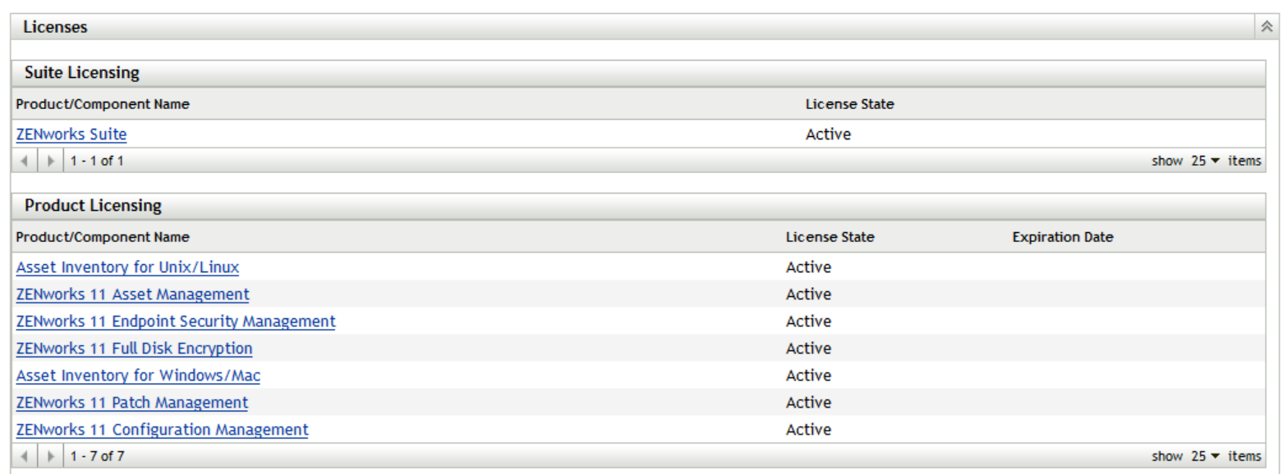Select ZENworks 11 Full Disk Encryption link
Viewport: 1287px width, 474px height.
(x=134, y=349)
